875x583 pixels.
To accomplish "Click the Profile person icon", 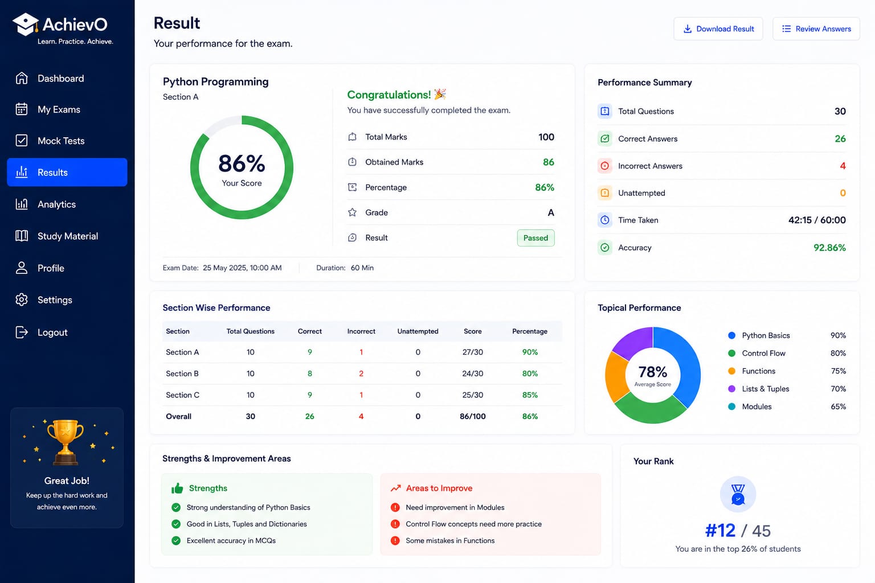I will point(22,268).
